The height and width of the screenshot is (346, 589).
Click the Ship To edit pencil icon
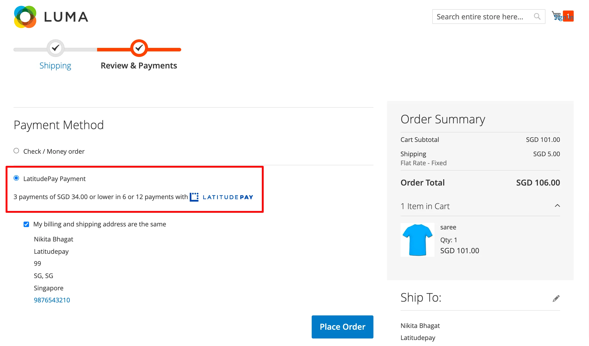click(x=556, y=298)
